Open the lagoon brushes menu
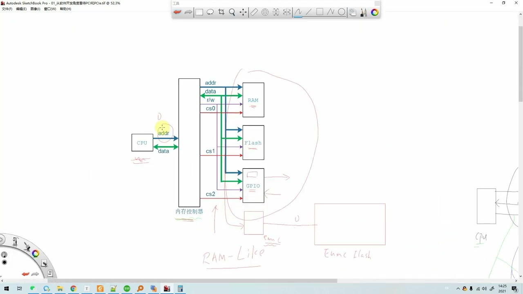The height and width of the screenshot is (294, 523). [27, 247]
